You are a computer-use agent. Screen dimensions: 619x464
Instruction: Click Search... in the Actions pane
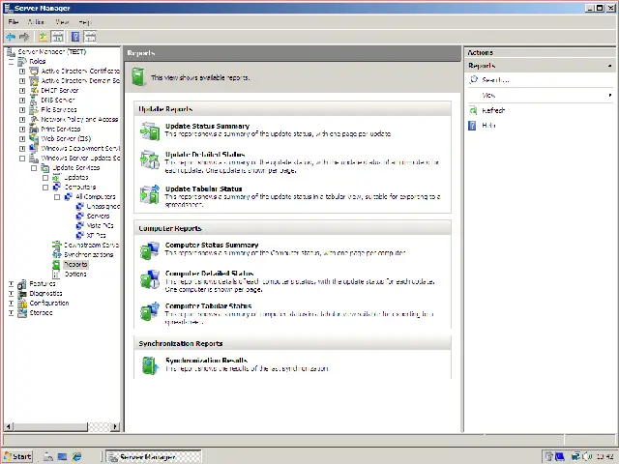(495, 79)
